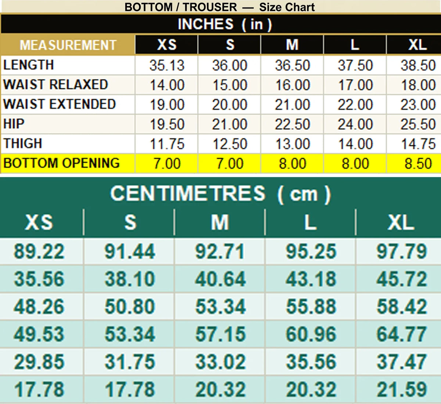The width and height of the screenshot is (441, 404).
Task: Click the 8.50 bottom opening value for XL
Action: click(418, 164)
